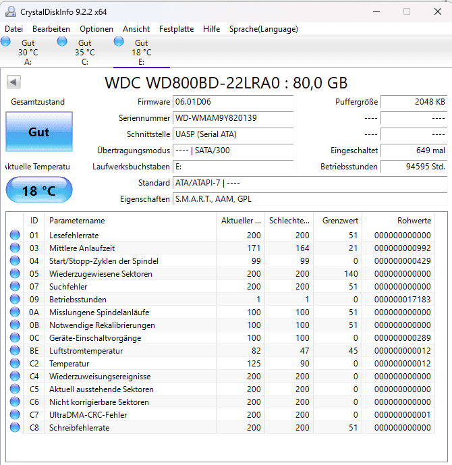The width and height of the screenshot is (452, 465).
Task: Click the Firmware field 06.01D06
Action: 233,102
